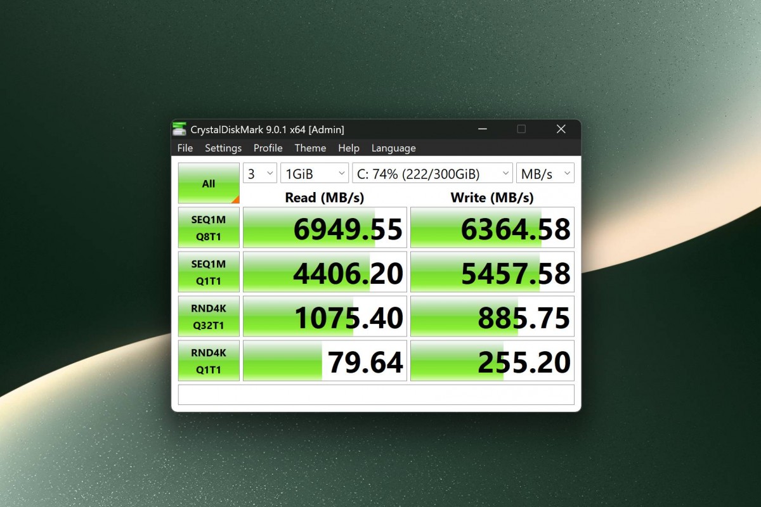Screen dimensions: 761x507
Task: Open the Help menu
Action: [x=349, y=148]
